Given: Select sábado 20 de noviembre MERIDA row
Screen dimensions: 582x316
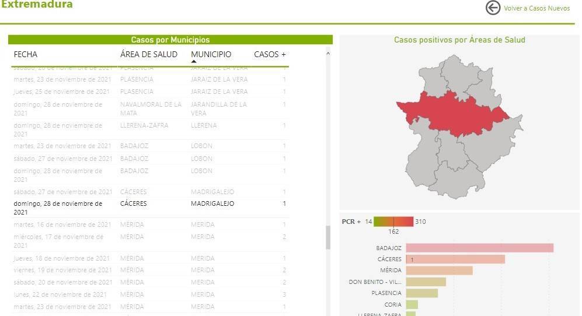Looking at the screenshot, I should coord(150,282).
